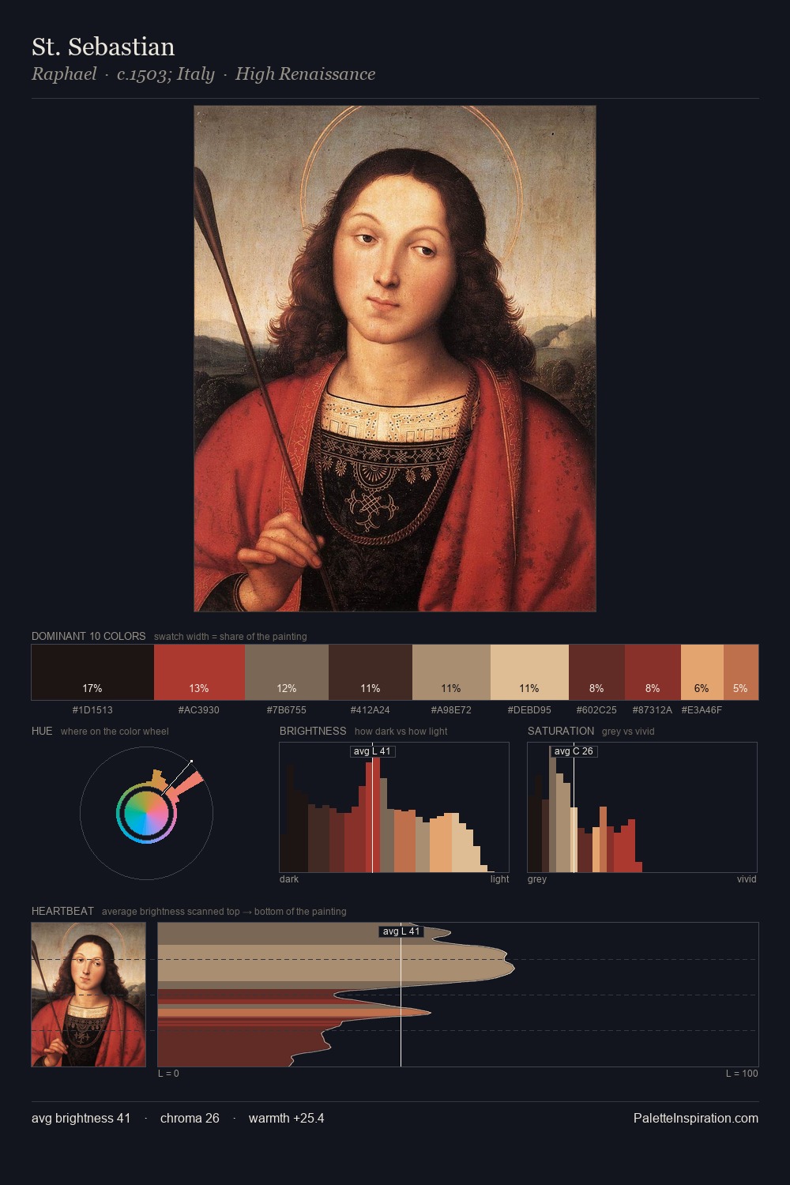The image size is (790, 1185).
Task: Click the large St. Sebastian painting image
Action: pyautogui.click(x=395, y=359)
